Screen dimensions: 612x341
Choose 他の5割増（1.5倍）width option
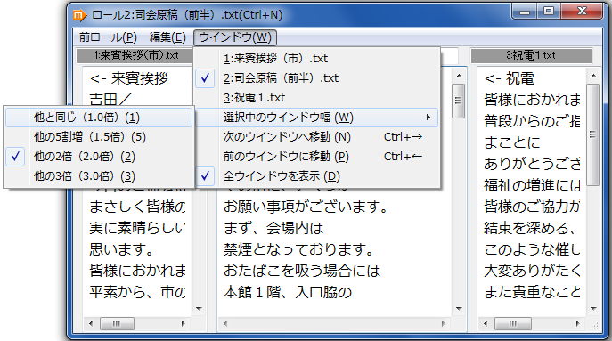(99, 136)
